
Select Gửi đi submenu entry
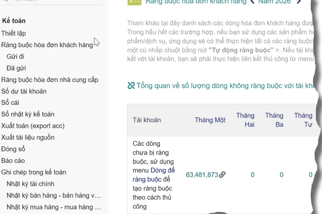tap(16, 56)
